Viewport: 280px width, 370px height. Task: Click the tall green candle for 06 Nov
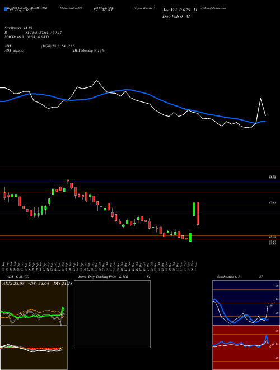pos(194,209)
